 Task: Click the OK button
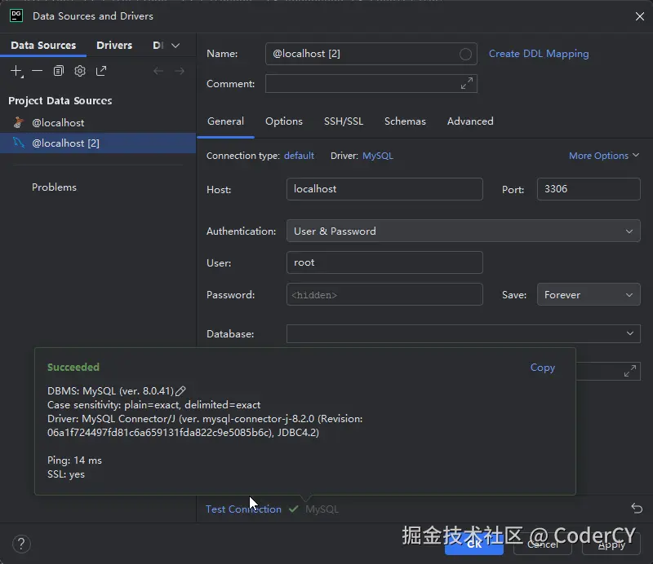point(474,544)
